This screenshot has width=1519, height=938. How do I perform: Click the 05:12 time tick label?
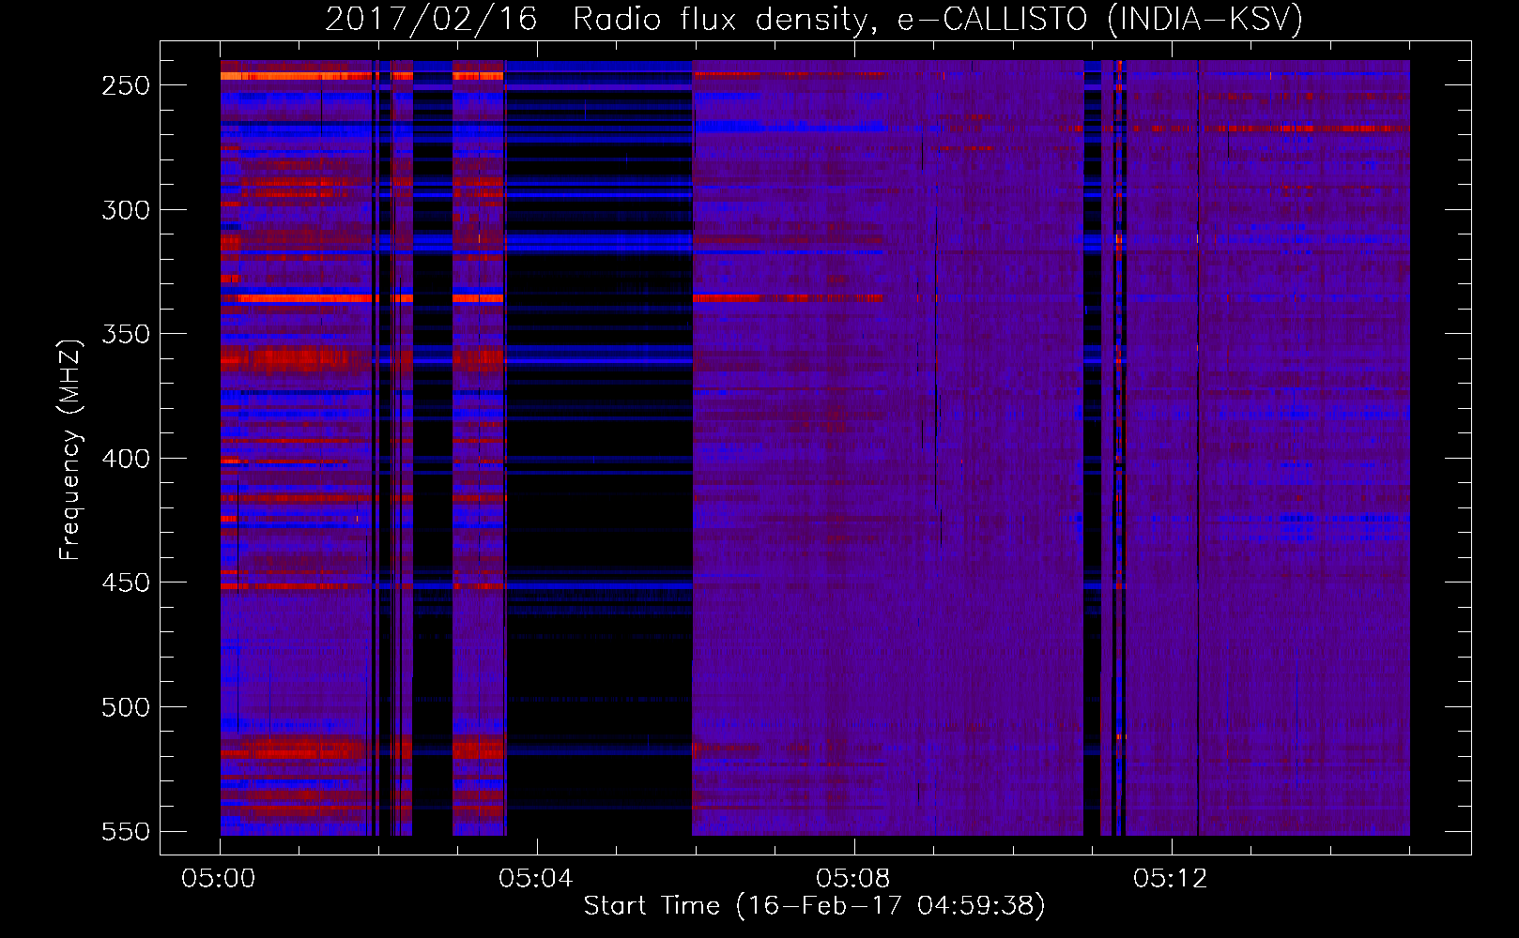point(1171,879)
